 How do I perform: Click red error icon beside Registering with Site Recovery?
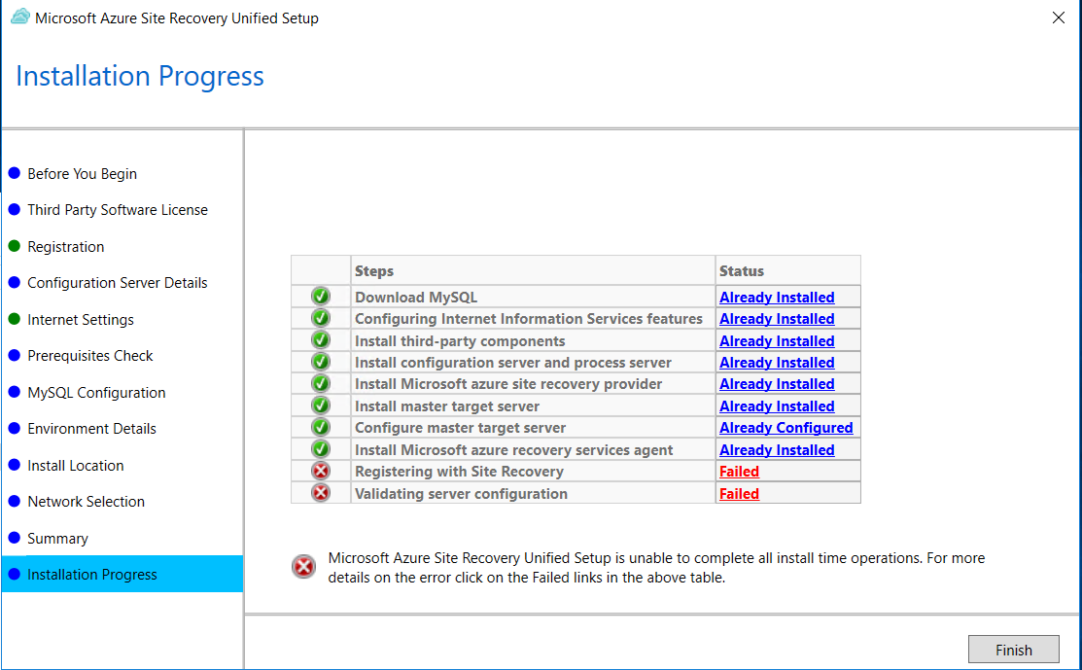point(321,472)
